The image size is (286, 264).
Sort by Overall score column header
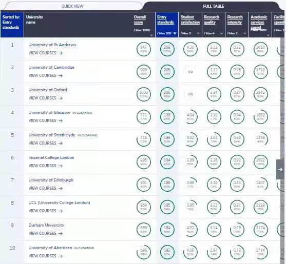140,19
